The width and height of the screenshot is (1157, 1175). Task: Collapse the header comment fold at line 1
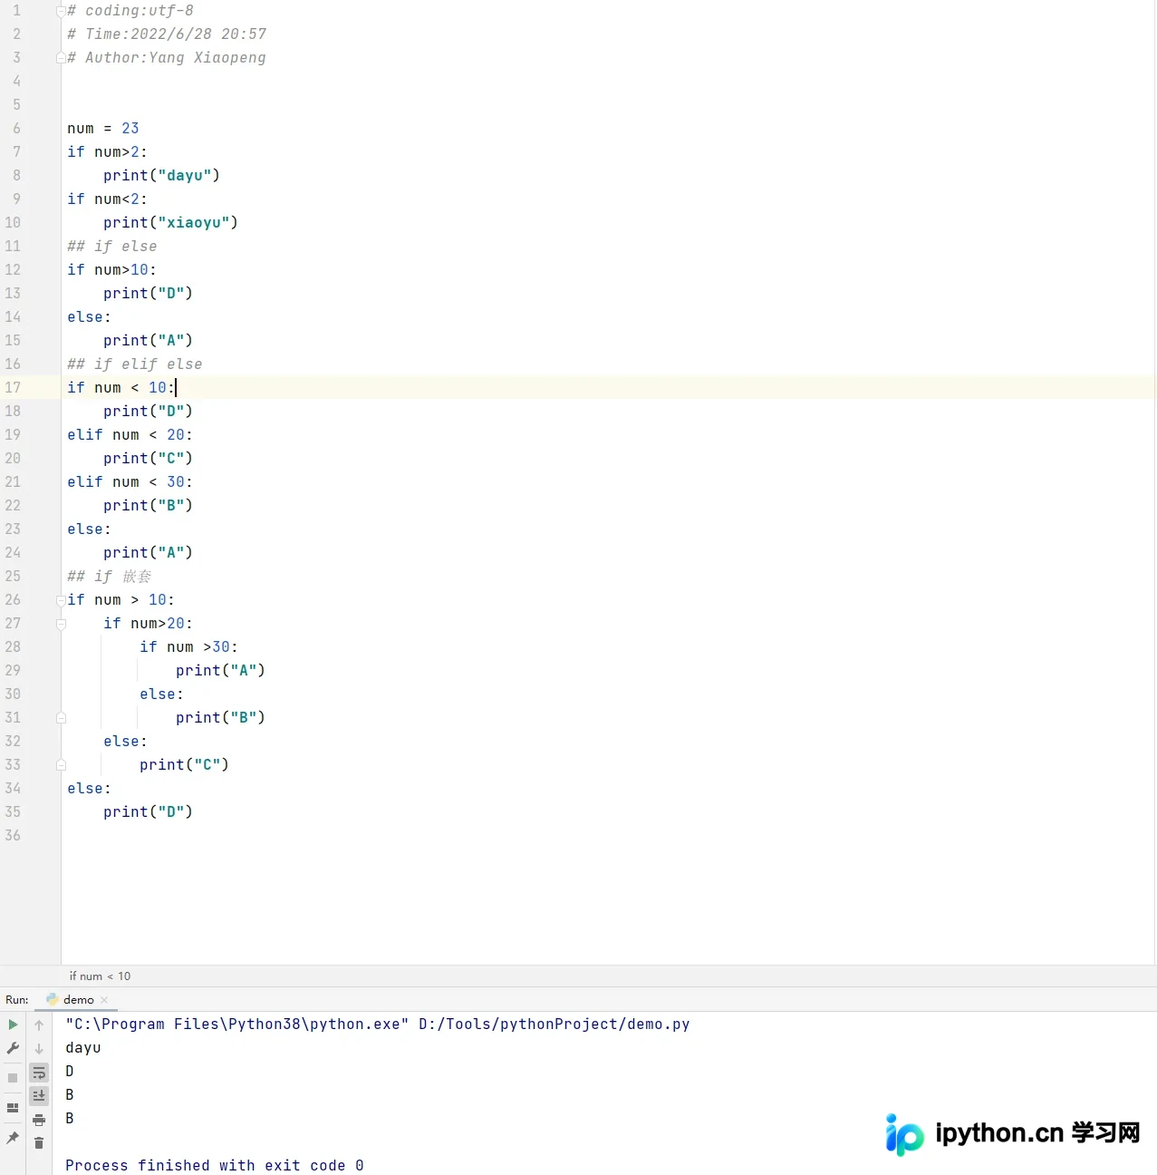click(61, 11)
